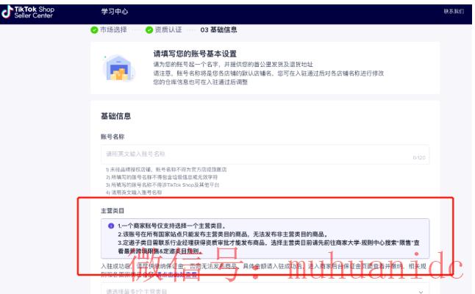Click notice line 3 about 定邀子类目

[268, 247]
